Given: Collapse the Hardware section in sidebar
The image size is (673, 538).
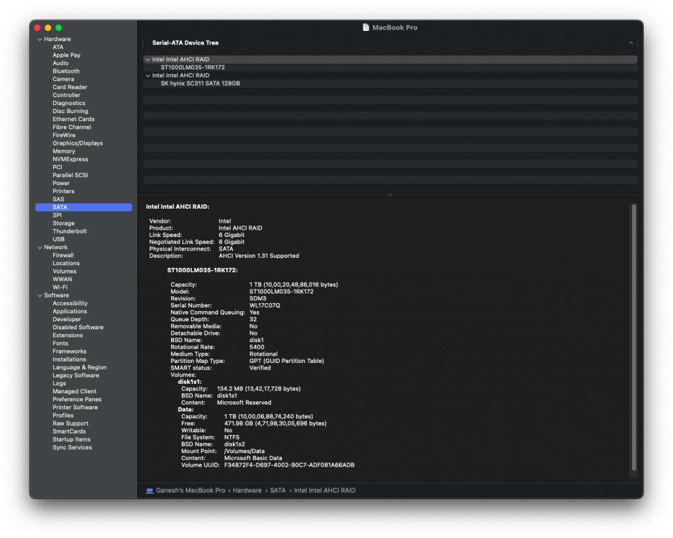Looking at the screenshot, I should pyautogui.click(x=40, y=39).
